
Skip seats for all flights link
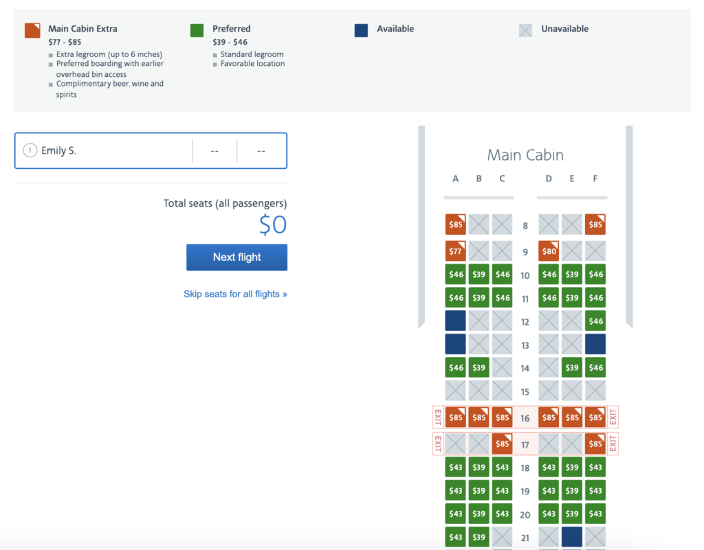(235, 294)
